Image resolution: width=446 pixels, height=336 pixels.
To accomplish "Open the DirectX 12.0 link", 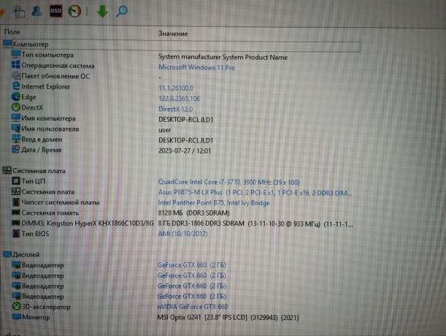I will click(175, 109).
